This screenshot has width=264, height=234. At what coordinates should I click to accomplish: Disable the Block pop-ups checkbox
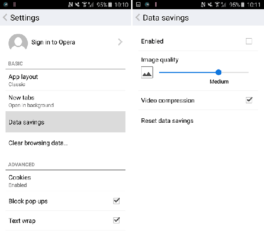[117, 201]
